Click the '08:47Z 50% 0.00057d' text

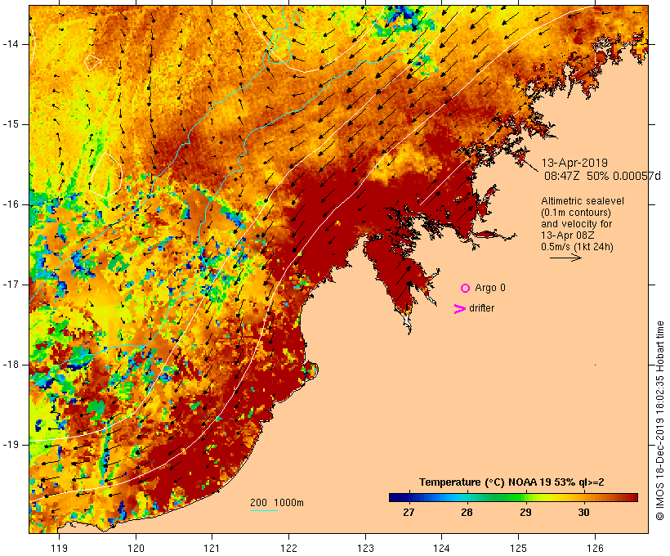[602, 176]
